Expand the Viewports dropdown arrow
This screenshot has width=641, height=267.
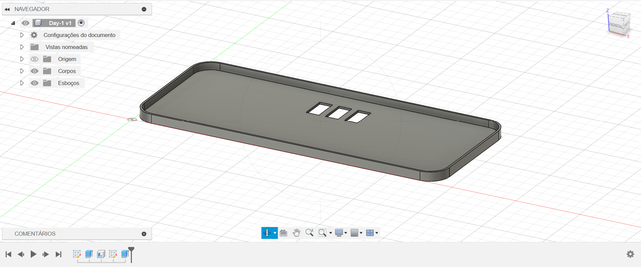tap(377, 233)
